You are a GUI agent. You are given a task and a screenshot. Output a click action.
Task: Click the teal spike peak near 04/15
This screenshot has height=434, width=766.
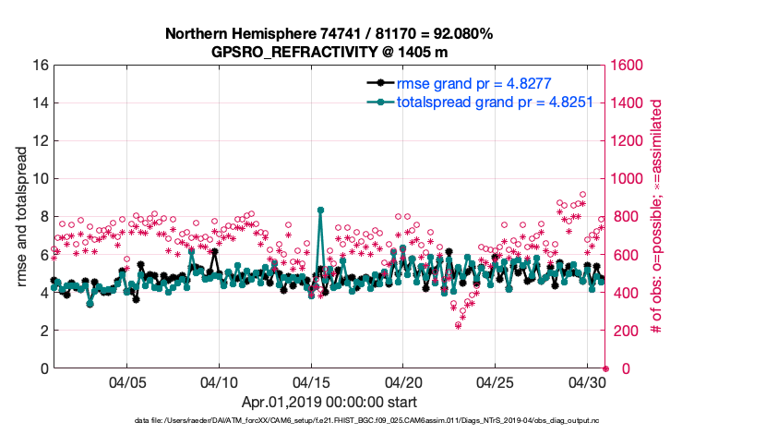[x=320, y=210]
